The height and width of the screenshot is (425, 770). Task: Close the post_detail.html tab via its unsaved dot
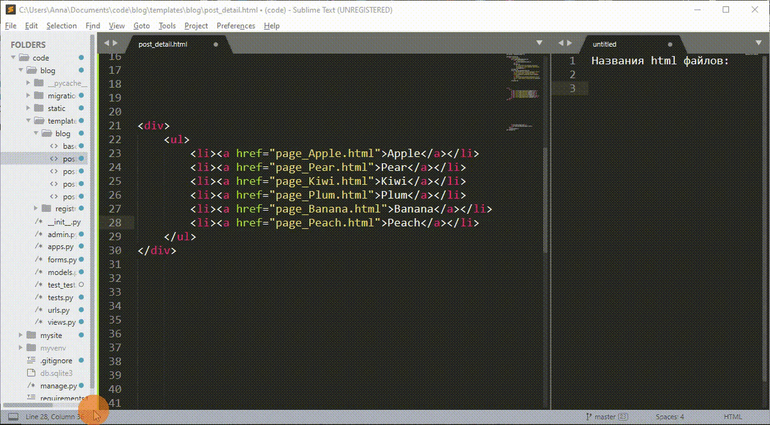point(216,44)
